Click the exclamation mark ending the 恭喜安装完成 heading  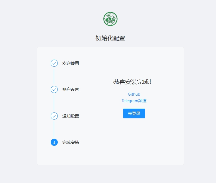(x=150, y=82)
